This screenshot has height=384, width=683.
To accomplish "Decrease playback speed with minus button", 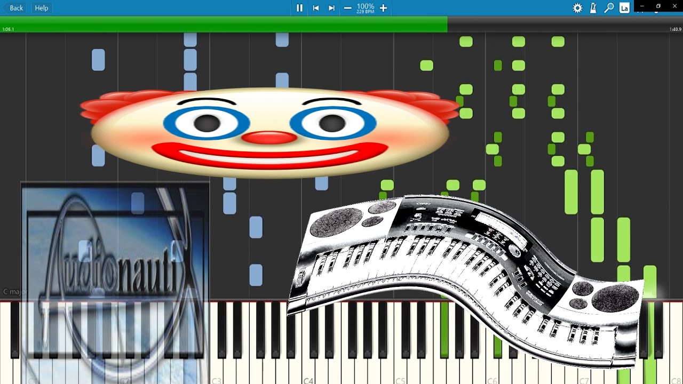I will coord(348,8).
